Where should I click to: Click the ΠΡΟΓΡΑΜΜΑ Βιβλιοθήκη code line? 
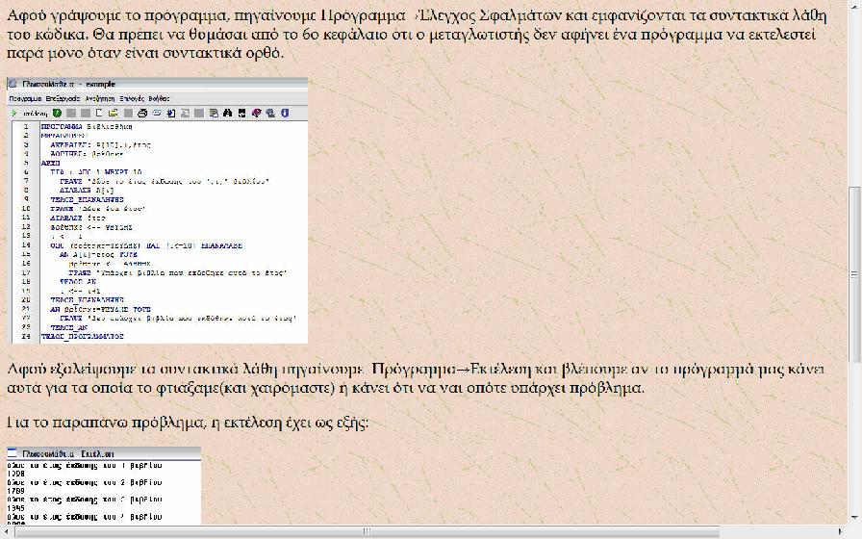click(x=87, y=126)
